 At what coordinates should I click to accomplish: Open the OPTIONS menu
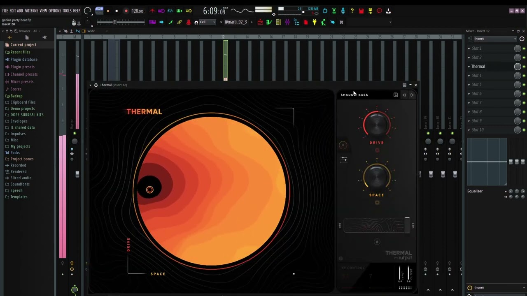click(55, 11)
